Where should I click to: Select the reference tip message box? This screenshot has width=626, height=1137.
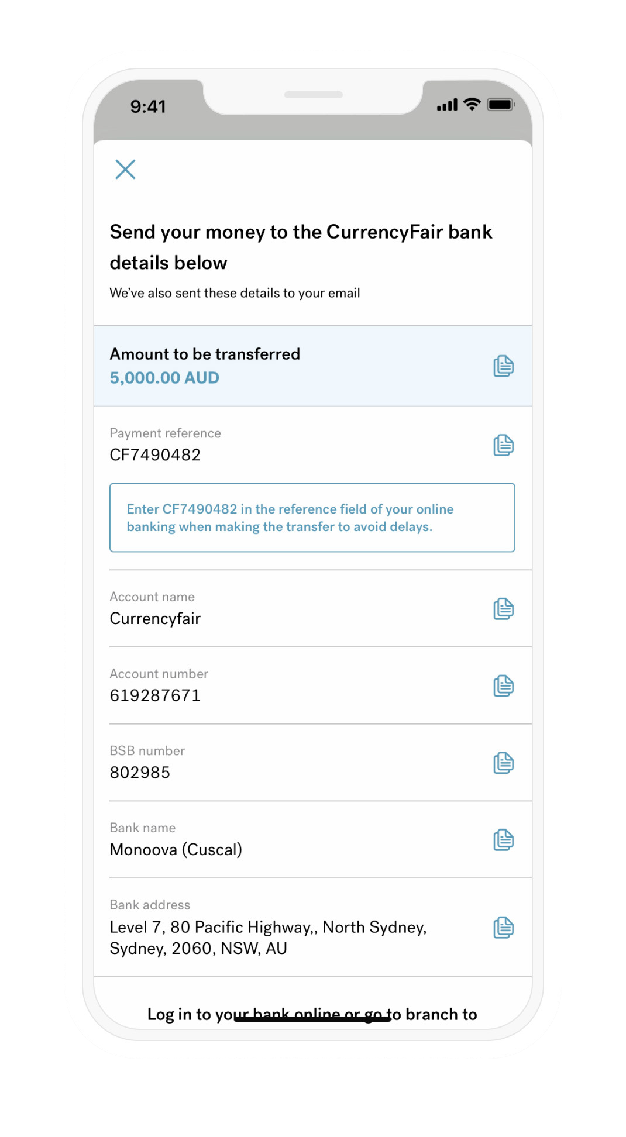pos(312,518)
